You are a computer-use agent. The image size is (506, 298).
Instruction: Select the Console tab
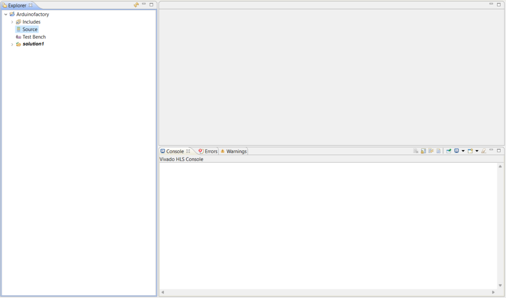[174, 151]
